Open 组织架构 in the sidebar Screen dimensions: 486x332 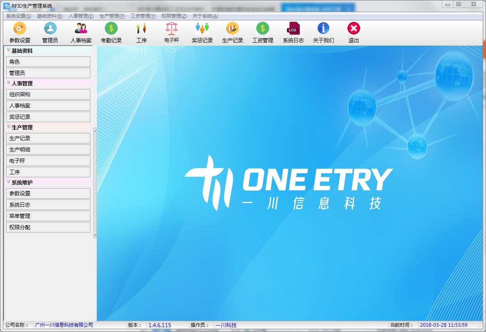pyautogui.click(x=48, y=94)
